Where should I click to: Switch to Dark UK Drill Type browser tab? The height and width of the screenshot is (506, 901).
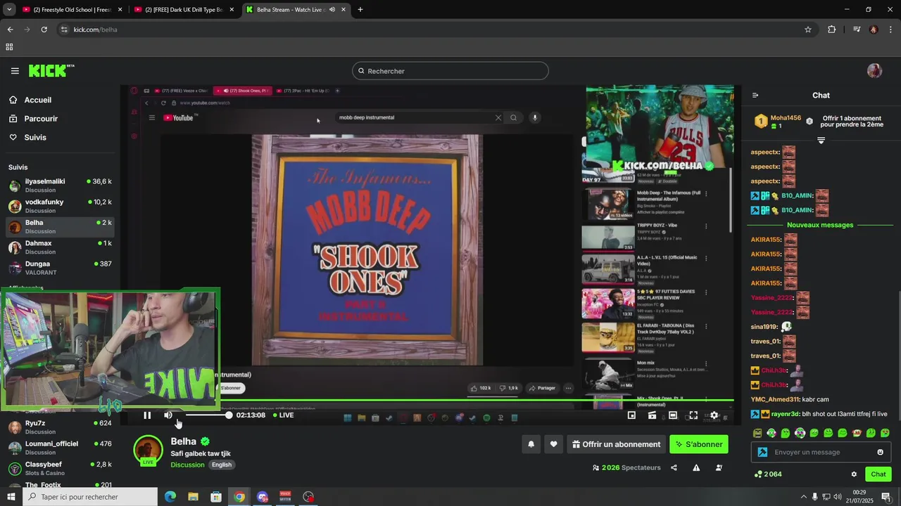pos(183,10)
